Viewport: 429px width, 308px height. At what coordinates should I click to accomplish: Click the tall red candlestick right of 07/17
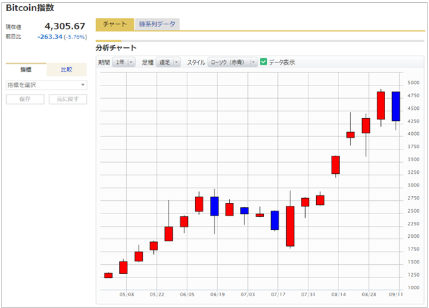point(290,227)
